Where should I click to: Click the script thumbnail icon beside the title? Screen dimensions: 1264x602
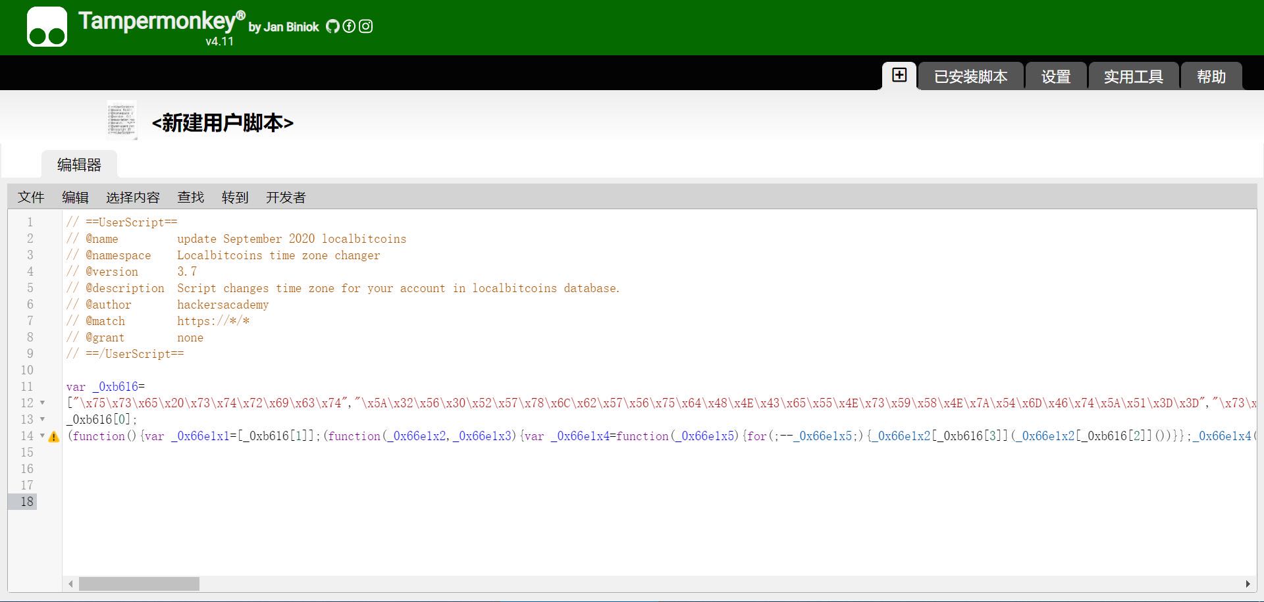pos(122,120)
